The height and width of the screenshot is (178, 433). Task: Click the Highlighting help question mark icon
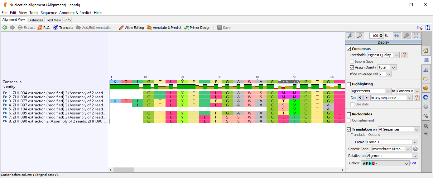pos(416,98)
